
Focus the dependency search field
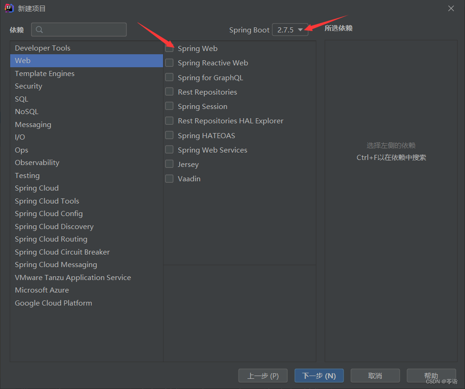pyautogui.click(x=79, y=30)
